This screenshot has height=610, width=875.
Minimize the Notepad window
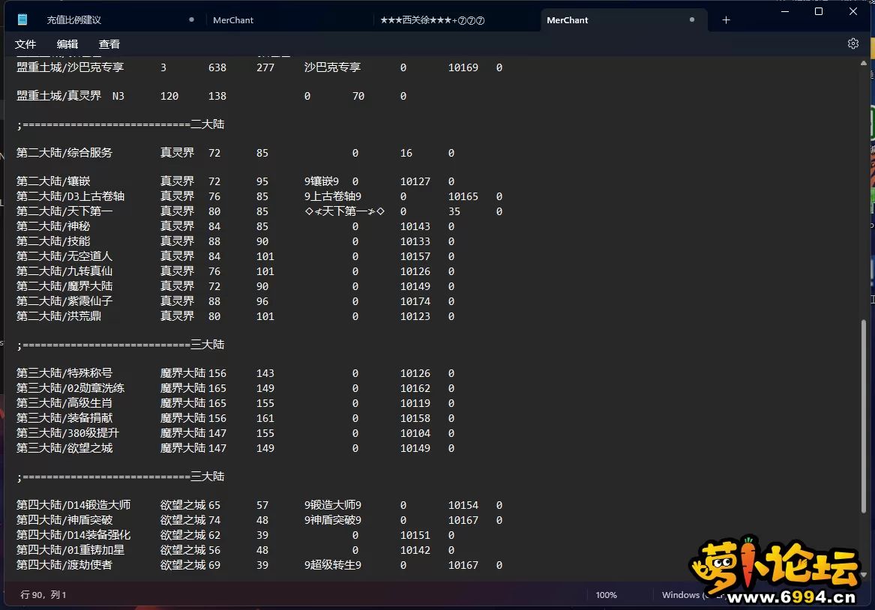(784, 11)
